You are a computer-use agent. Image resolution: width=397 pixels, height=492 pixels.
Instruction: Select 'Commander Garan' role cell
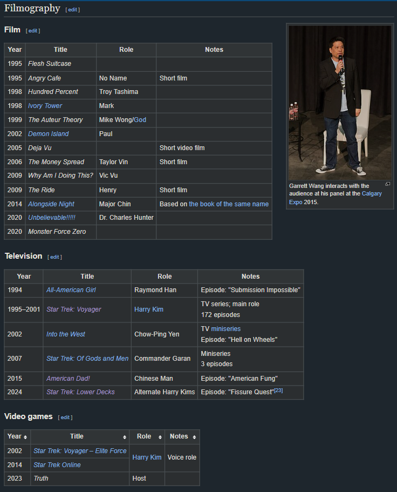point(165,358)
